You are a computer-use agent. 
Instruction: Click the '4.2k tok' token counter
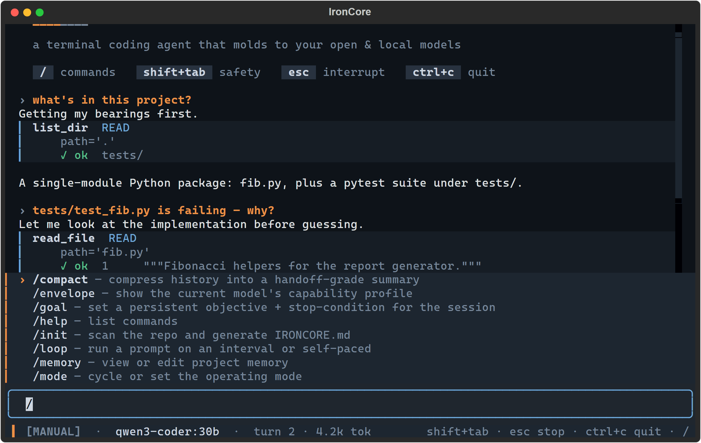[343, 432]
